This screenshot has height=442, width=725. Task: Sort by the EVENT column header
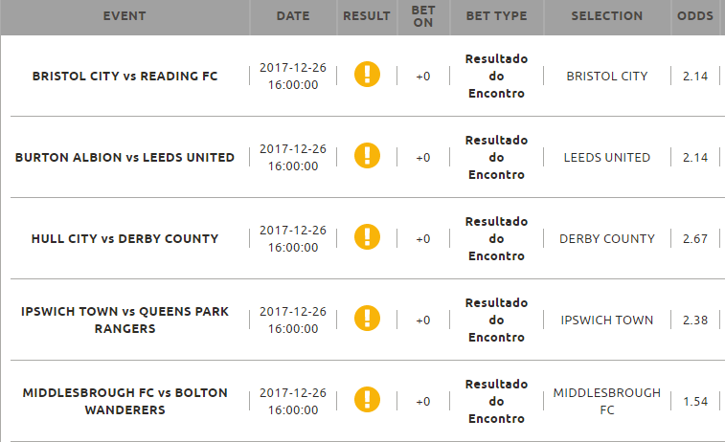(125, 16)
